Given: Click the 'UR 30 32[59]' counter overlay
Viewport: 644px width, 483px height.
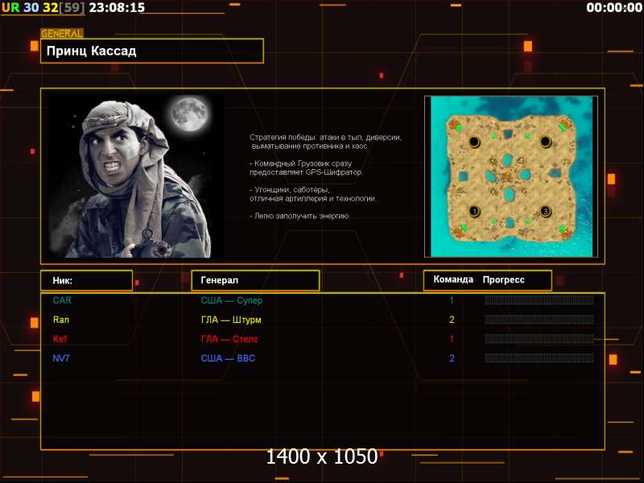Looking at the screenshot, I should pos(43,7).
